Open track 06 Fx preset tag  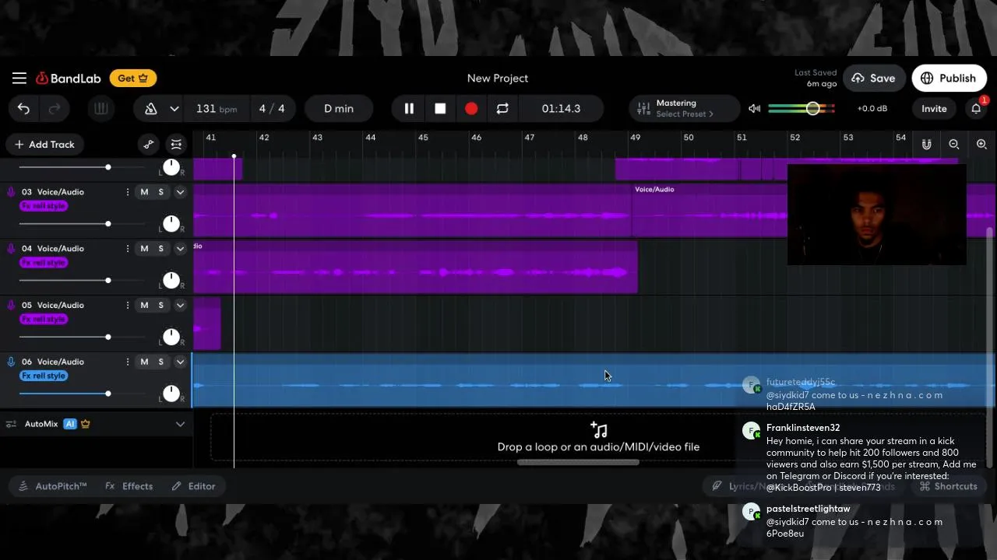44,376
